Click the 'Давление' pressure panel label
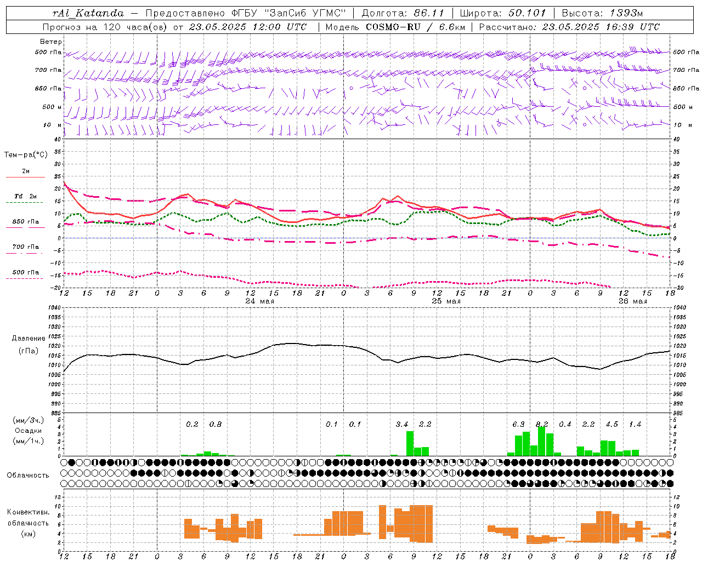 tap(28, 339)
